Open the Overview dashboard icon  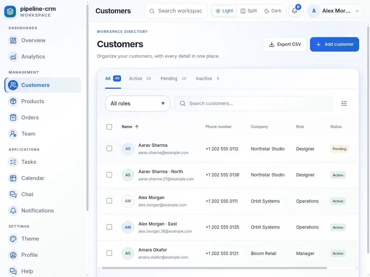coord(13,40)
